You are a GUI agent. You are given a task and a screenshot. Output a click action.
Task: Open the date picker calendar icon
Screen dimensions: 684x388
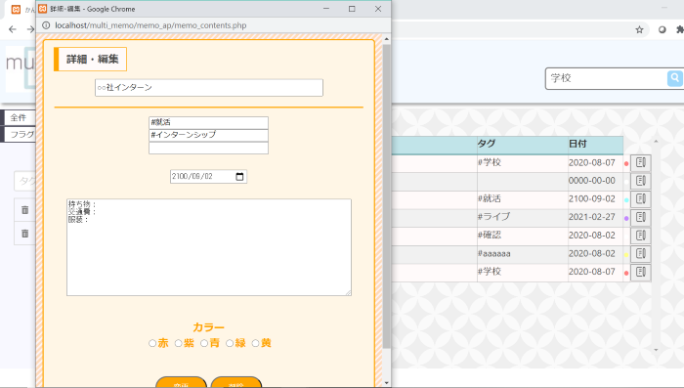(x=239, y=176)
